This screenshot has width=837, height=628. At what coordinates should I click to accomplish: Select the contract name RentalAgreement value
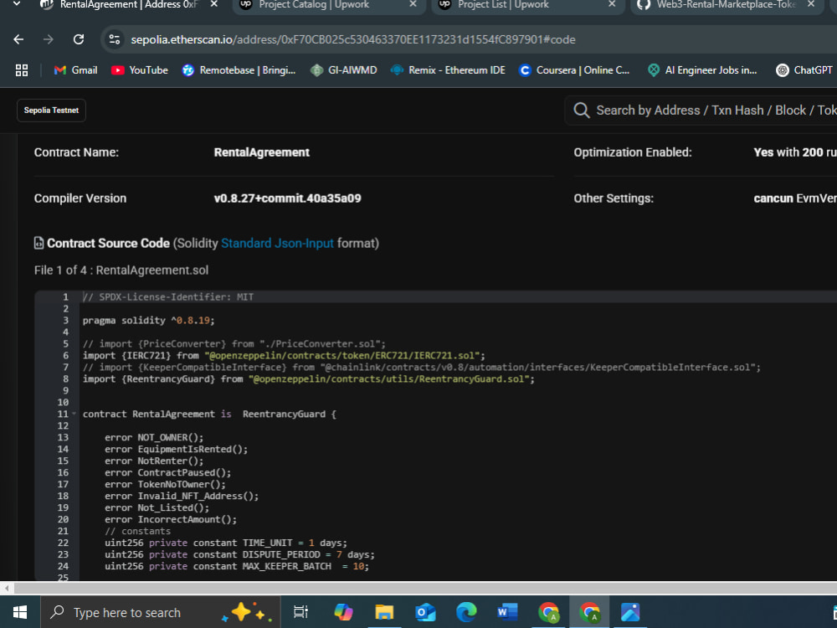[261, 152]
